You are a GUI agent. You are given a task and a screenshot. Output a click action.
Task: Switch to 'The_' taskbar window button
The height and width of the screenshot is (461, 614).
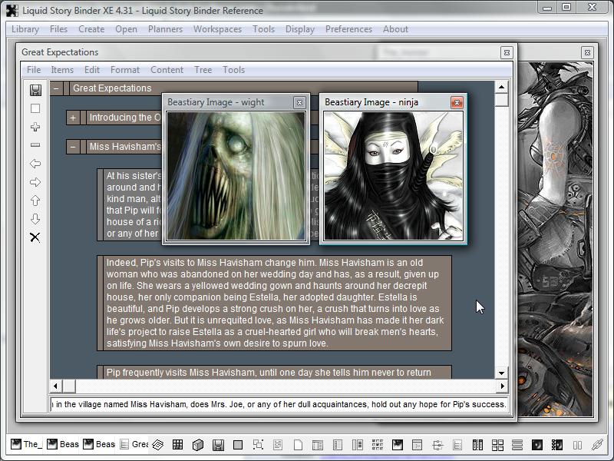(x=26, y=444)
